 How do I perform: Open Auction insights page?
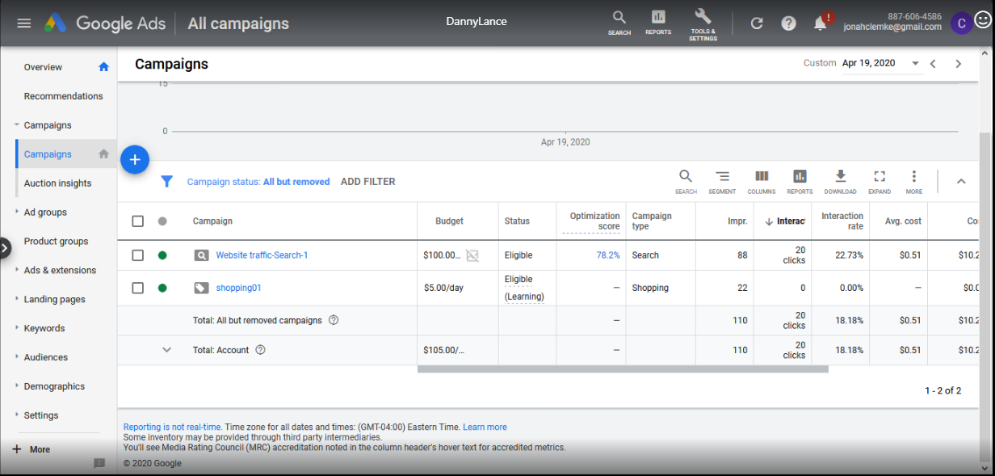[57, 183]
